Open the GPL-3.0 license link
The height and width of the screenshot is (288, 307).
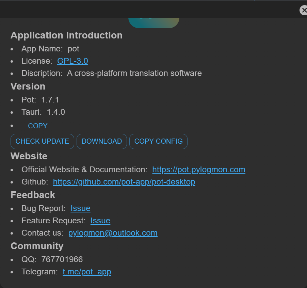point(72,61)
